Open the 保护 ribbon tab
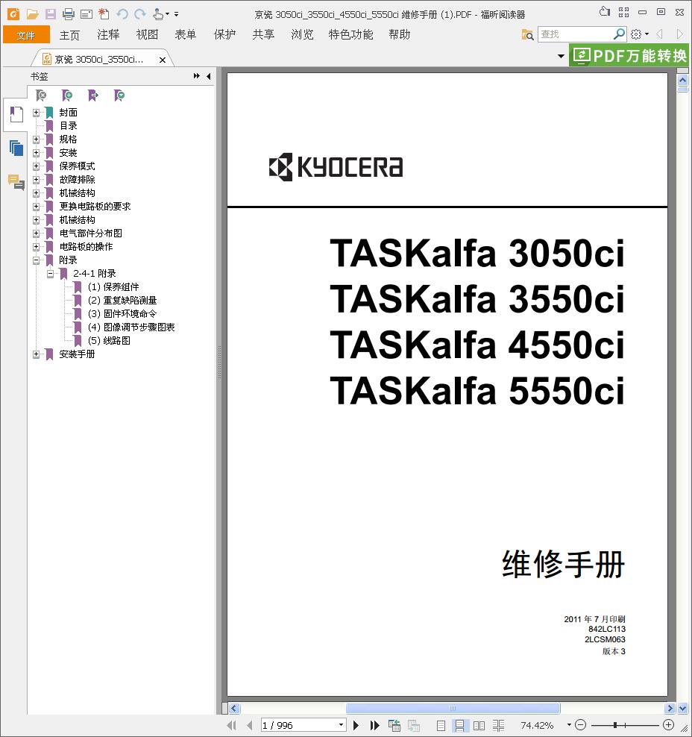692x737 pixels. pos(224,35)
